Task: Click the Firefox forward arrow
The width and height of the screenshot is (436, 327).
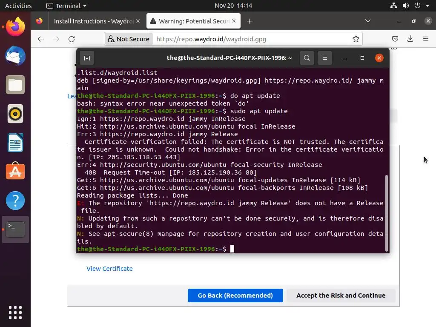Action: (56, 39)
